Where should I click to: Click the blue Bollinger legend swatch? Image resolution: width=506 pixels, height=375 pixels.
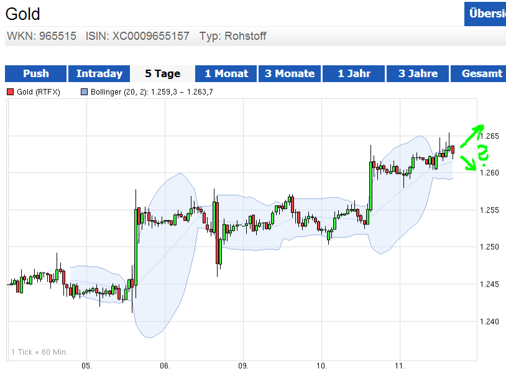pos(85,92)
